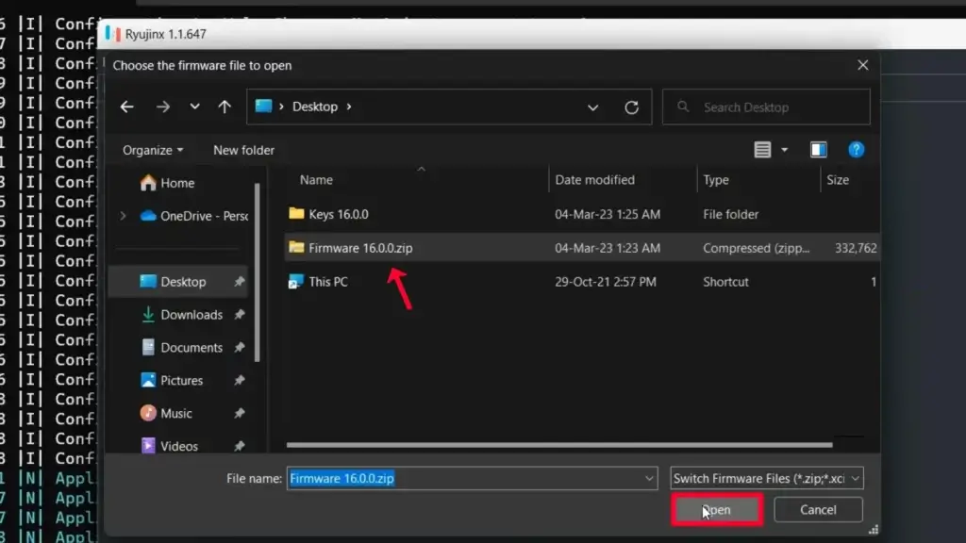Click the navigation pane vertical scrollbar
Viewport: 966px width, 543px height.
[257, 272]
